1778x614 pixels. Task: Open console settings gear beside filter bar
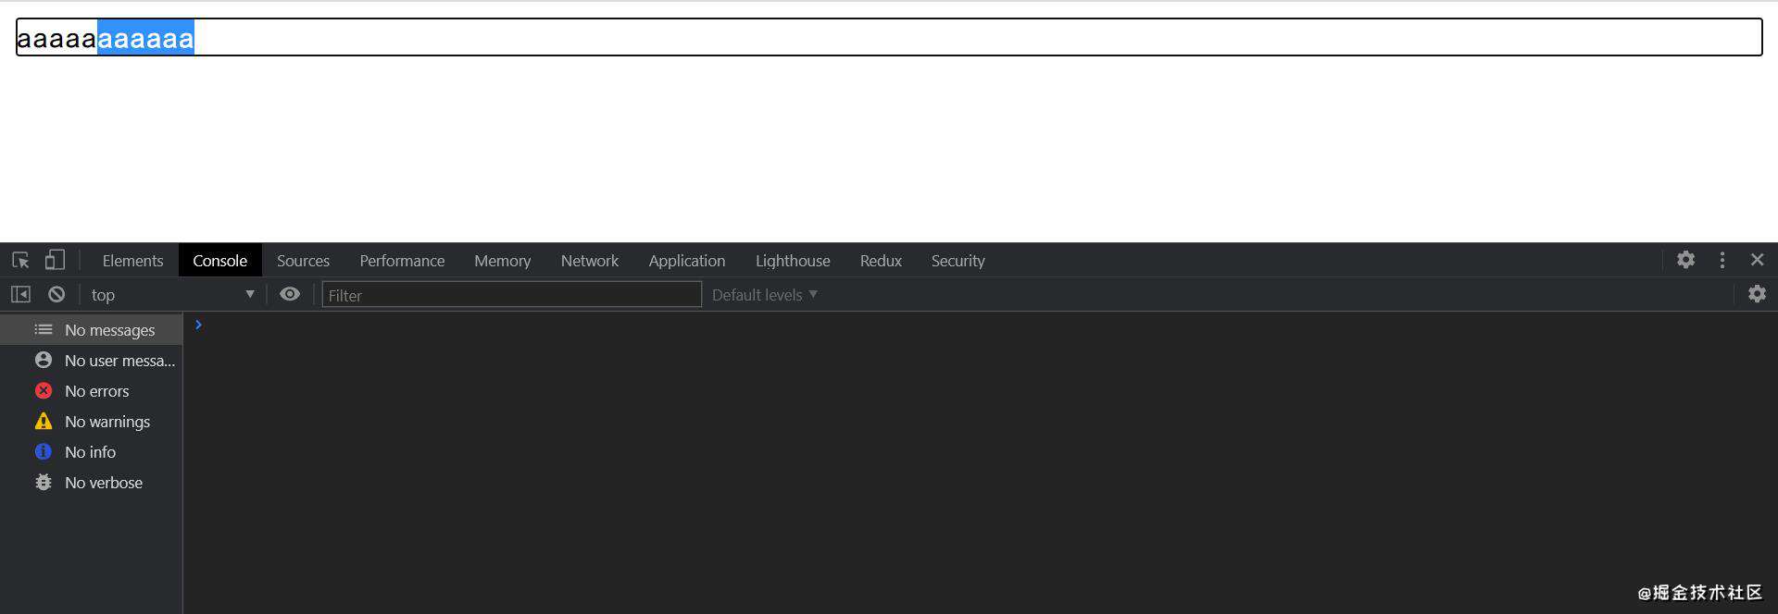tap(1757, 294)
